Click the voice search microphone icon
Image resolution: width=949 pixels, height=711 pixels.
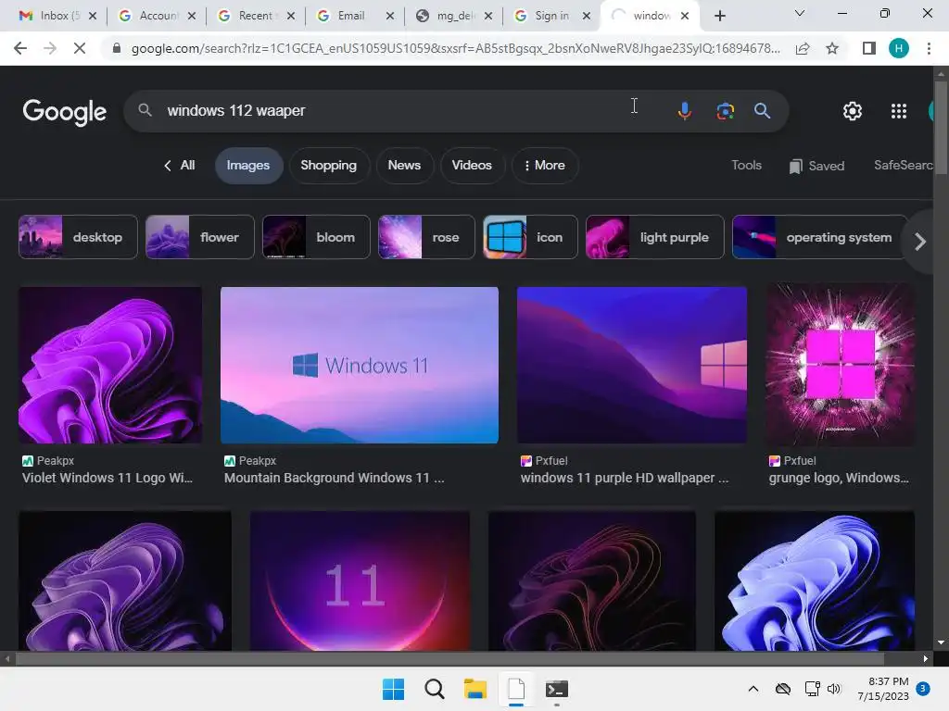[x=685, y=111]
